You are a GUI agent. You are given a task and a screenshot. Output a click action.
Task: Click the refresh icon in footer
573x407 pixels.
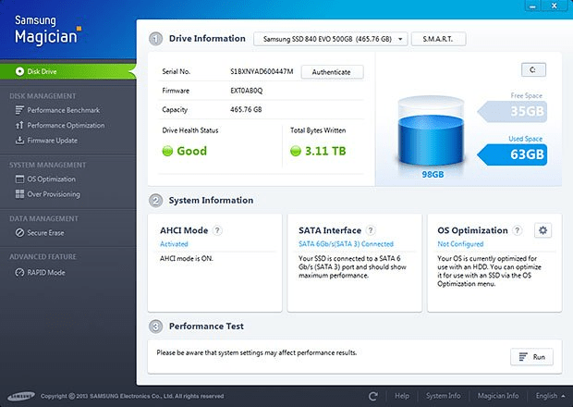(373, 396)
